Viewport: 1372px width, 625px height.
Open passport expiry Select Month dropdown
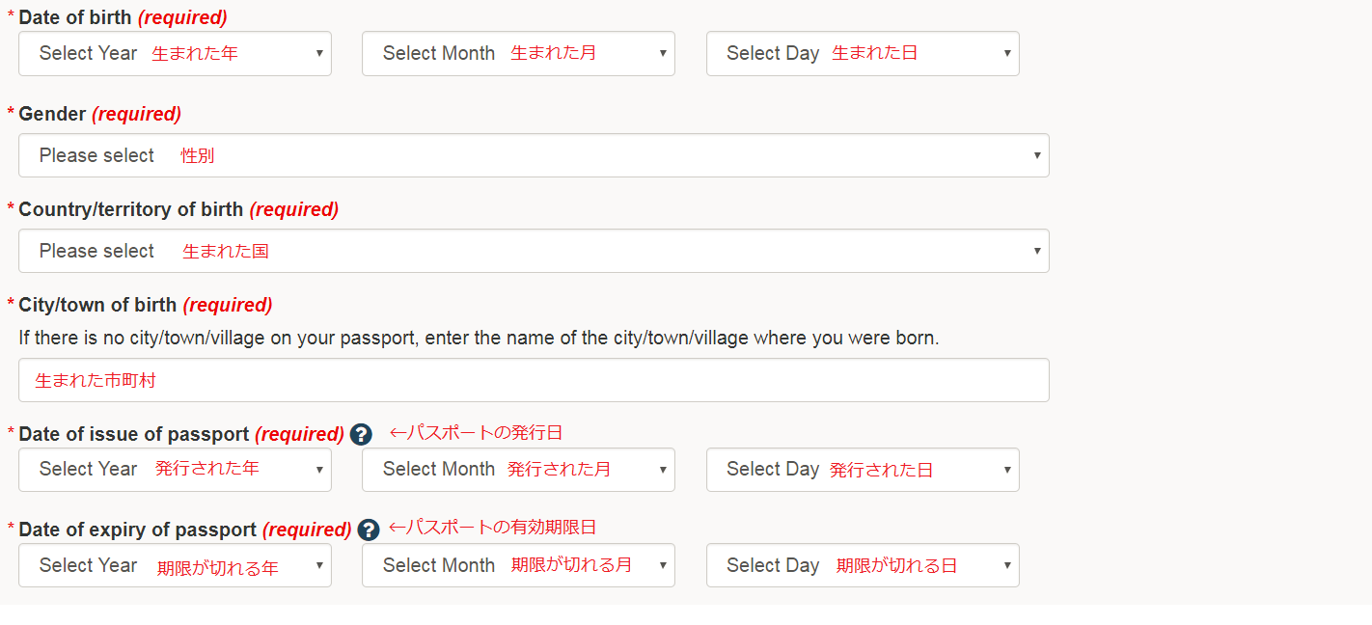point(518,565)
